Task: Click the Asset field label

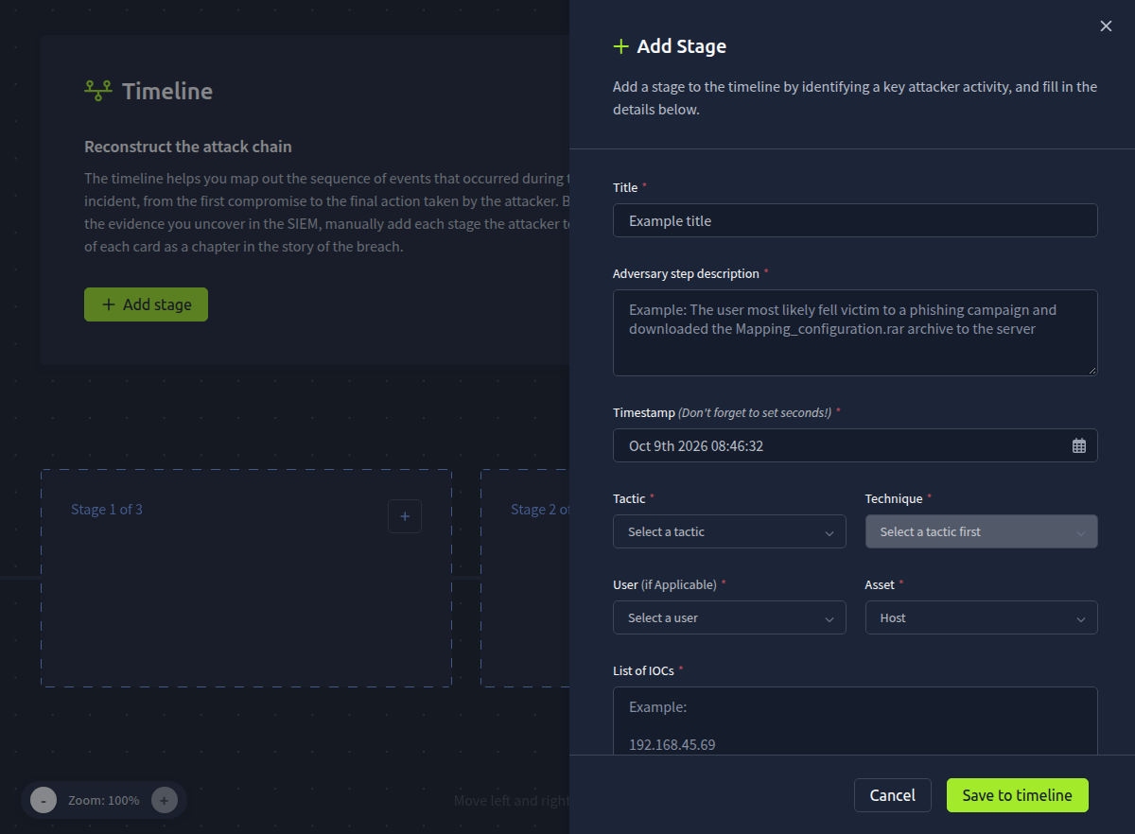Action: [x=880, y=584]
